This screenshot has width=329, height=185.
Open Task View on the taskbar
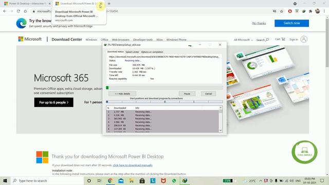[x=99, y=180]
